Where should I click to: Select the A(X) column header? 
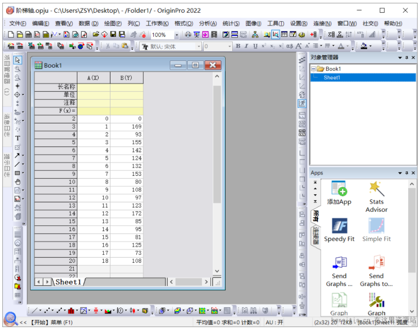[x=93, y=78]
